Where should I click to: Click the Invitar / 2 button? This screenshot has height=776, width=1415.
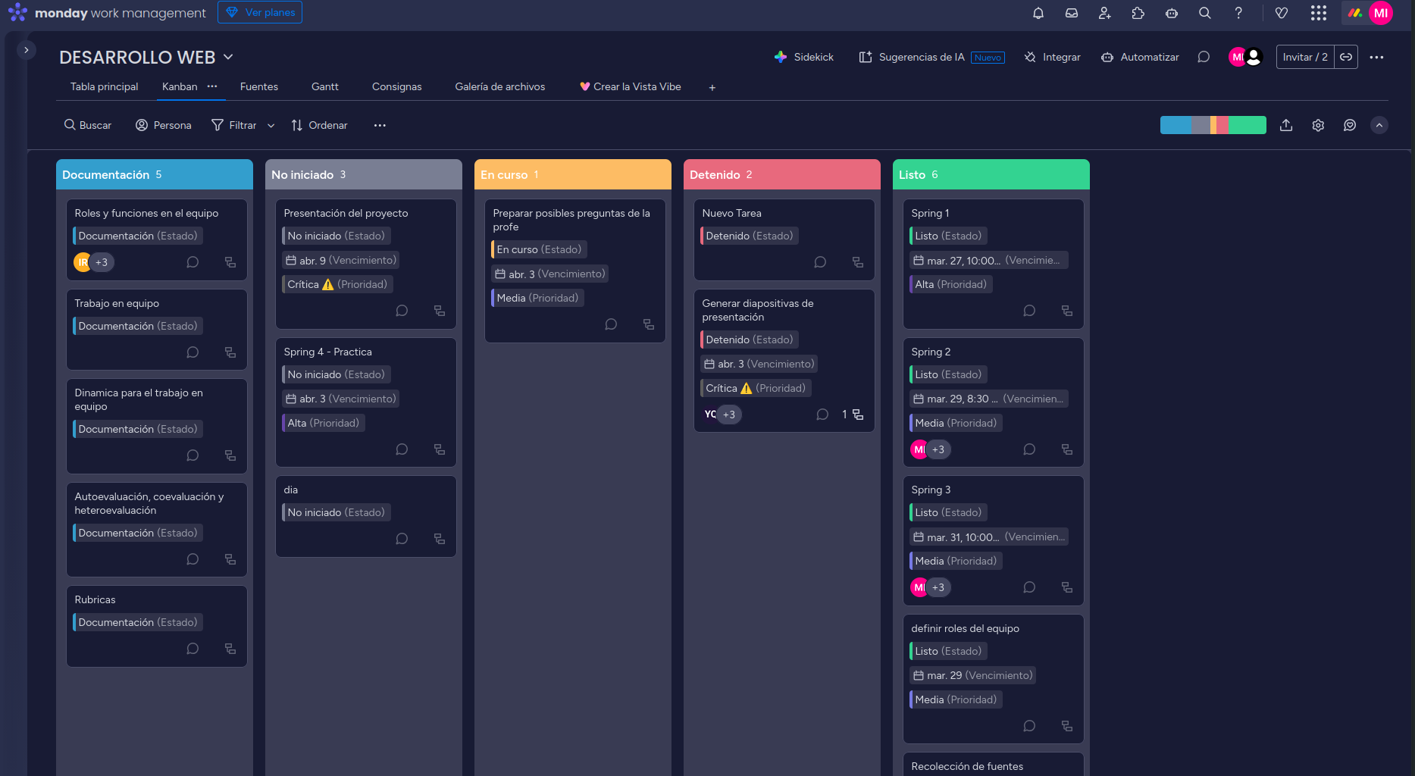[x=1304, y=57]
